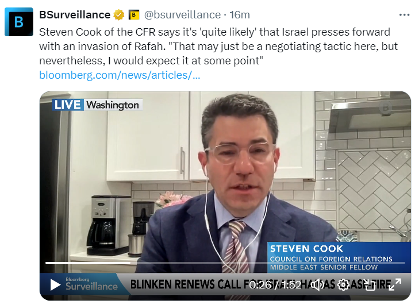Open the bloomberg.com/news/articles link
This screenshot has height=304, width=415.
tap(120, 75)
